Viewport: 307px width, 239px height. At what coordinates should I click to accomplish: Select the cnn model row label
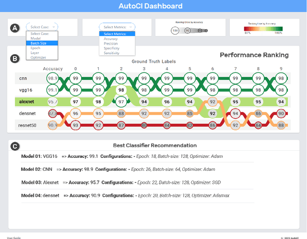click(23, 78)
